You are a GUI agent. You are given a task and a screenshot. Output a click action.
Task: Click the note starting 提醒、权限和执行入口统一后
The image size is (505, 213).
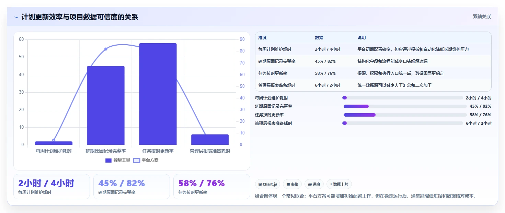tap(401, 73)
